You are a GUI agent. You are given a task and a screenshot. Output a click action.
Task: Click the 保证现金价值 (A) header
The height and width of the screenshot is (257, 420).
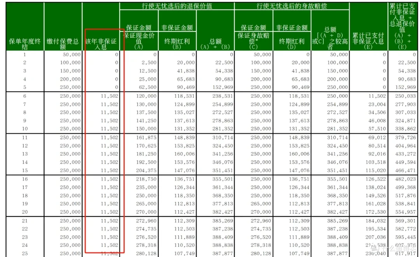click(139, 41)
